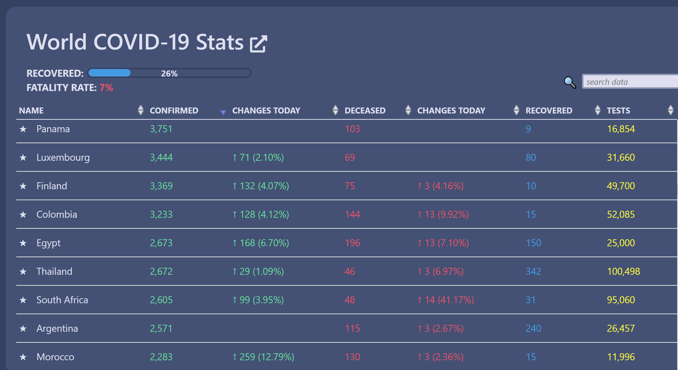Click Morocco change ↑ 259 (12.79%)
The width and height of the screenshot is (678, 370).
[x=263, y=357]
